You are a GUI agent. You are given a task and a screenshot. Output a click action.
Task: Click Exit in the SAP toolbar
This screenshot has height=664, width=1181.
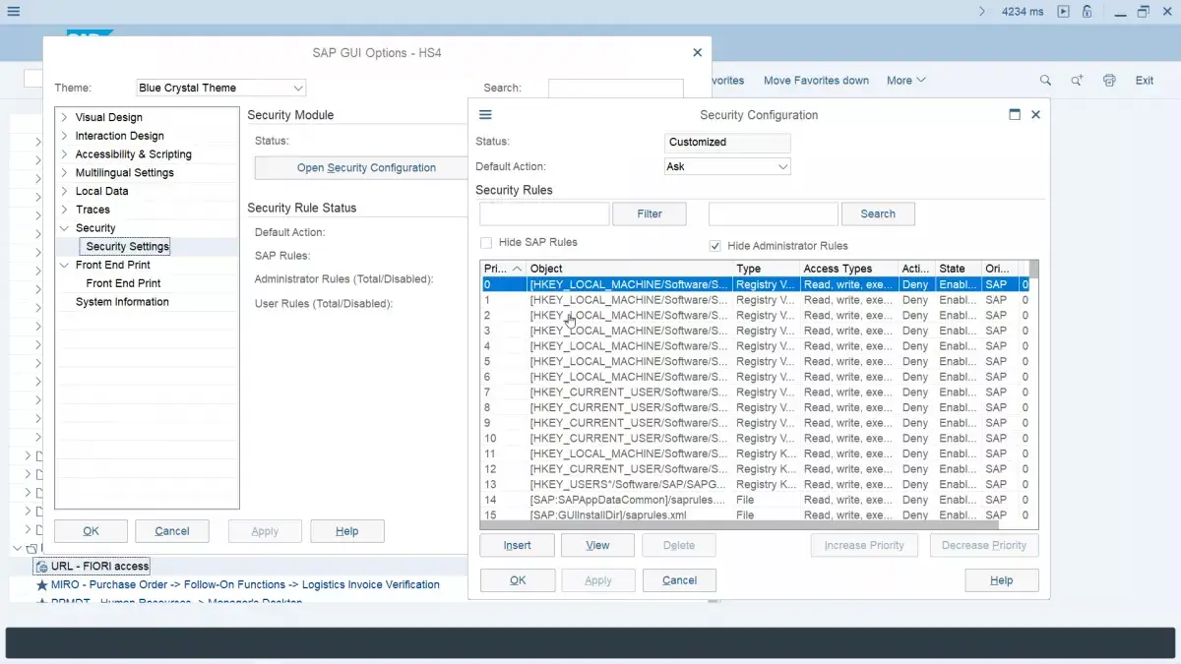1145,81
